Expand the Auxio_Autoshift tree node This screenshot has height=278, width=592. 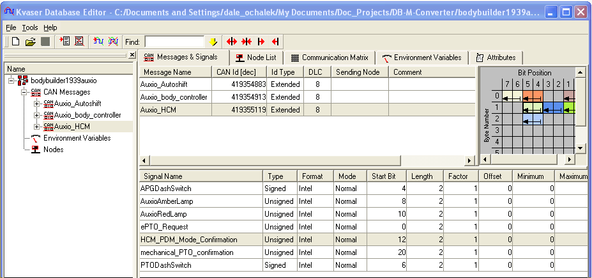36,104
